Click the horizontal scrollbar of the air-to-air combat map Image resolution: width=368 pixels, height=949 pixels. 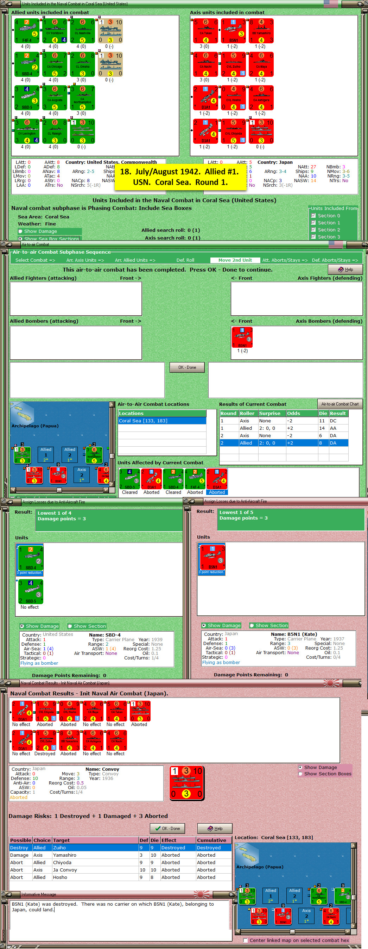(x=59, y=490)
